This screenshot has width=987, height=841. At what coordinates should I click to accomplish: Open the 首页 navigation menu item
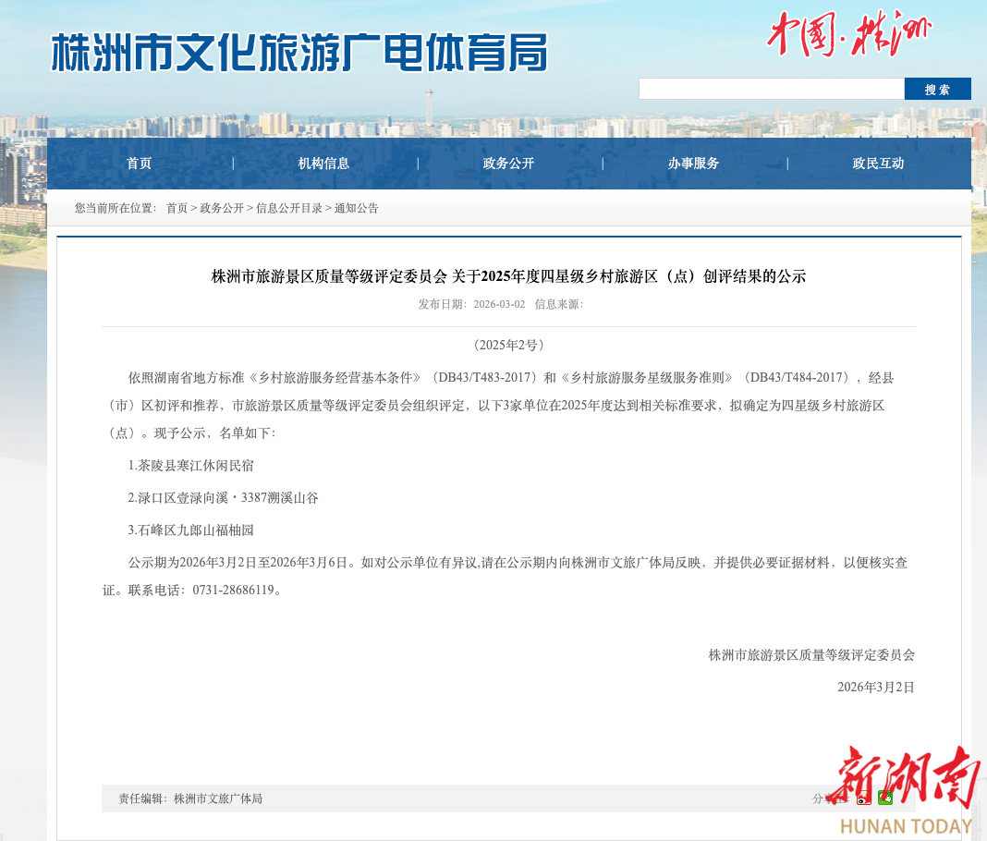(140, 164)
